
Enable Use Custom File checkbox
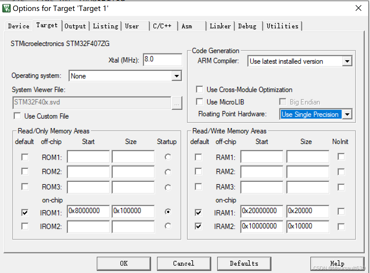point(17,116)
